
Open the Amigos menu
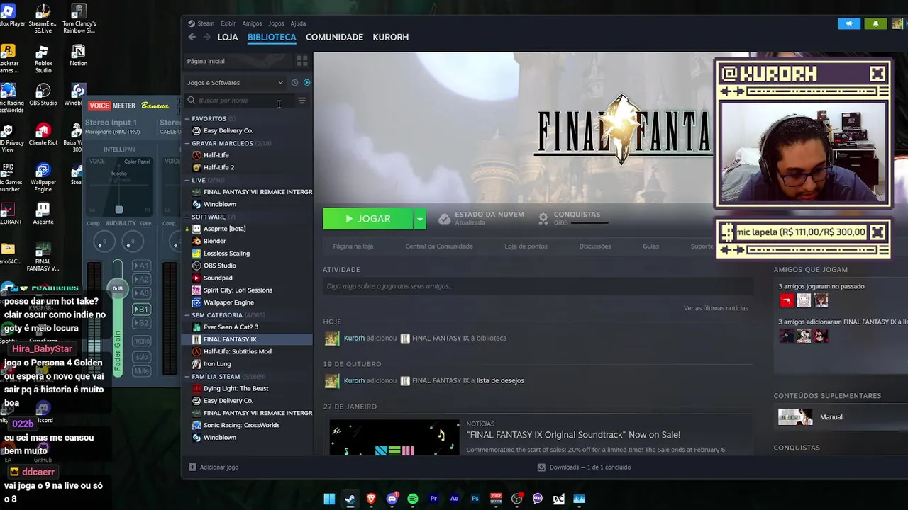pyautogui.click(x=252, y=23)
